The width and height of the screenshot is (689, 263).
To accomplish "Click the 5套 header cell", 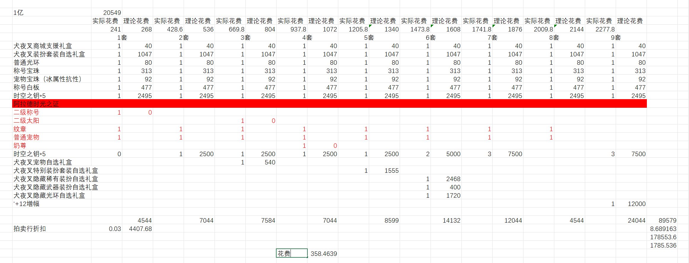I will click(369, 38).
